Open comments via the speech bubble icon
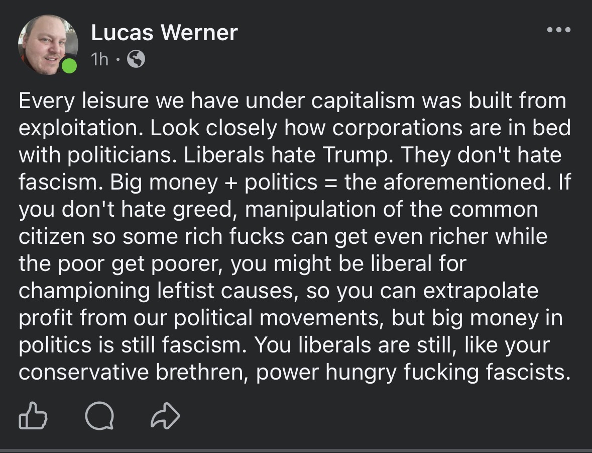Screen dimensions: 592x453 click(x=99, y=416)
